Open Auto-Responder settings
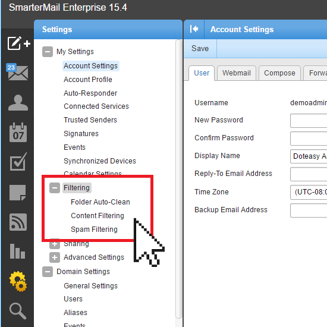This screenshot has height=327, width=327. 90,93
